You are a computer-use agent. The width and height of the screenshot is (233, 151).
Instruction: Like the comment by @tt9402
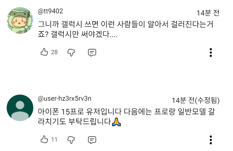(44, 52)
